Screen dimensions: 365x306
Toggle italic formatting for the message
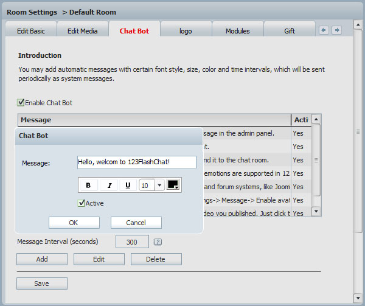108,186
